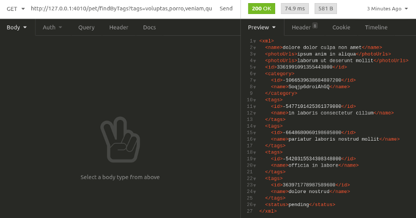Open the Preview mode dropdown
Image resolution: width=416 pixels, height=218 pixels.
(x=262, y=28)
